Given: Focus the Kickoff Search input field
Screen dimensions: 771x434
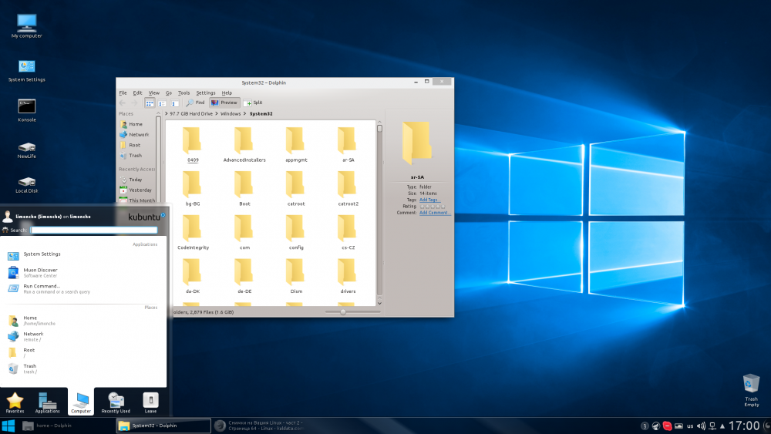Looking at the screenshot, I should [94, 230].
